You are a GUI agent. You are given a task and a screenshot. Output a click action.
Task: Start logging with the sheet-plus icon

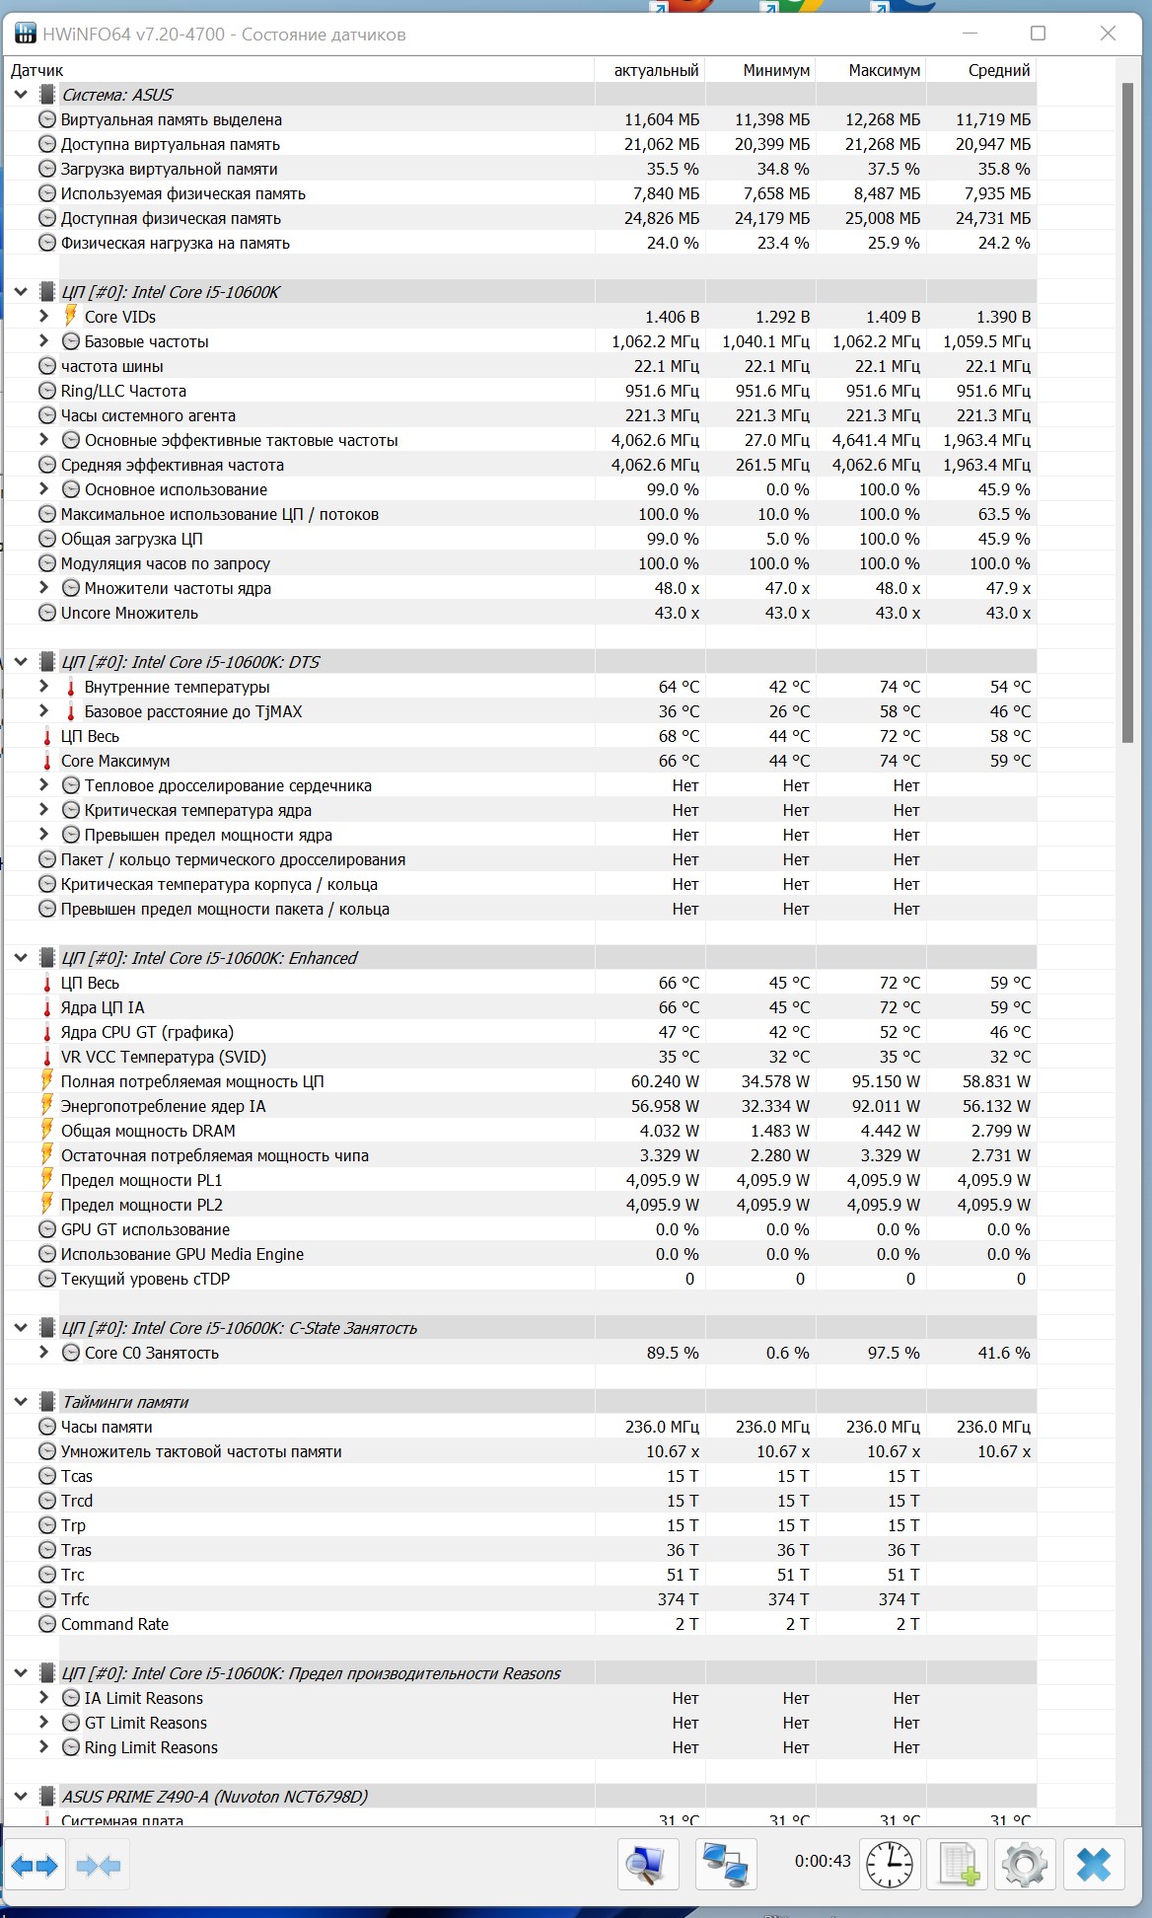(958, 1865)
